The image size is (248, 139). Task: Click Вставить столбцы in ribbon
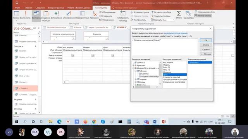click(x=161, y=12)
